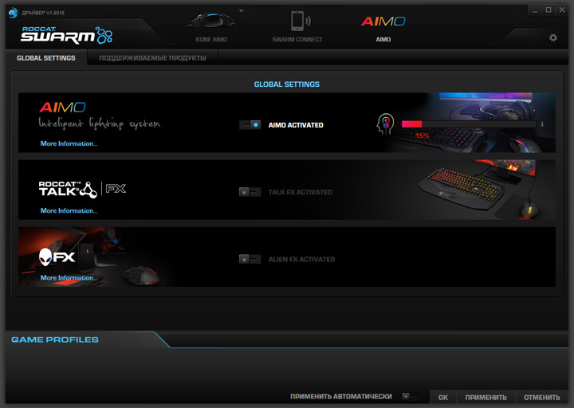Click the 15% label under progress bar

422,135
